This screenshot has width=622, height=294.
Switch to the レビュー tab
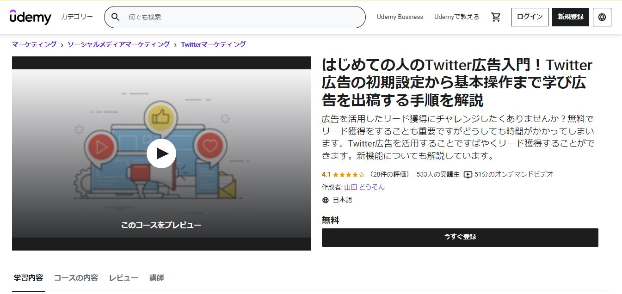123,278
